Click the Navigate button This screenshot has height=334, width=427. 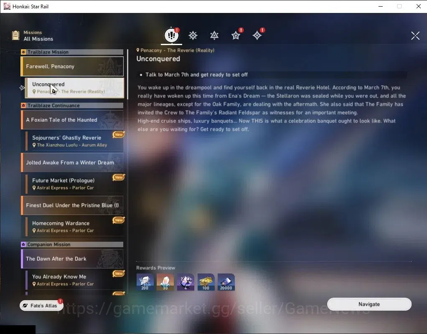pyautogui.click(x=369, y=304)
